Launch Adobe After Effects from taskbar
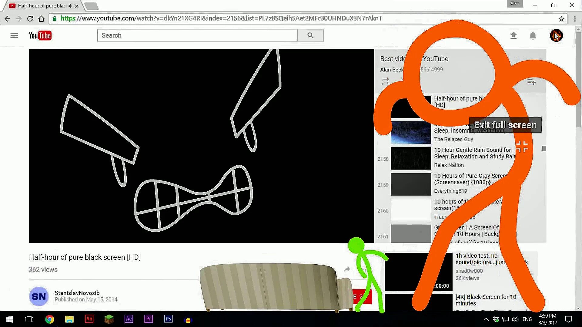The width and height of the screenshot is (582, 327). pos(129,319)
